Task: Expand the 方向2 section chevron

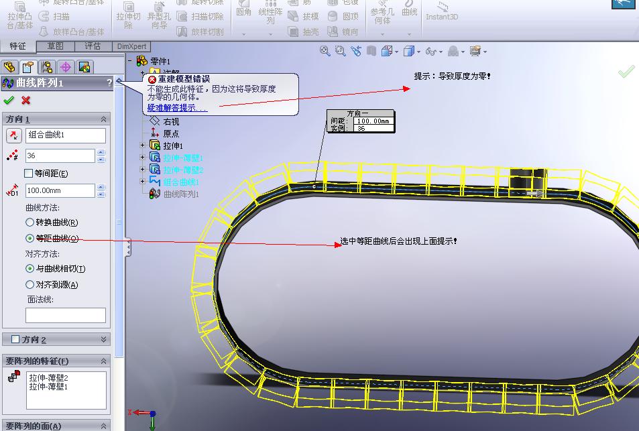Action: pyautogui.click(x=103, y=339)
